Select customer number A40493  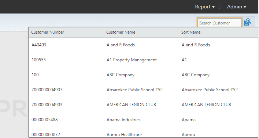coord(39,45)
